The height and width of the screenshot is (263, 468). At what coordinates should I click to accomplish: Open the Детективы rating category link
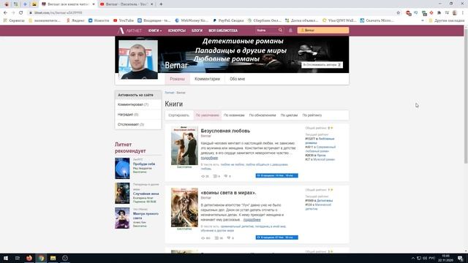pyautogui.click(x=325, y=201)
